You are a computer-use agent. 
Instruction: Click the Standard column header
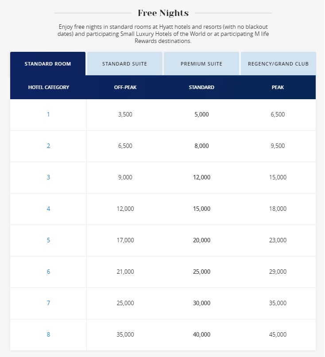pyautogui.click(x=201, y=87)
